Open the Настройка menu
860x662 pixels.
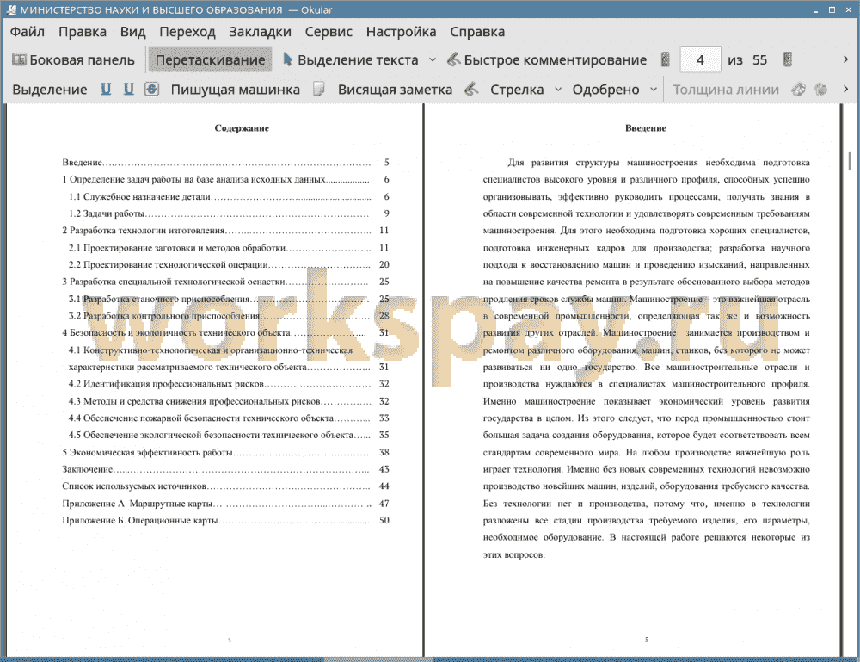point(401,32)
